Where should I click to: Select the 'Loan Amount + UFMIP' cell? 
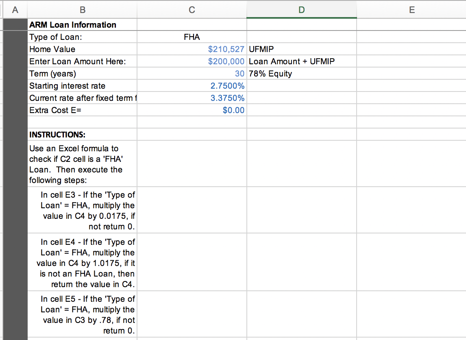[x=302, y=61]
